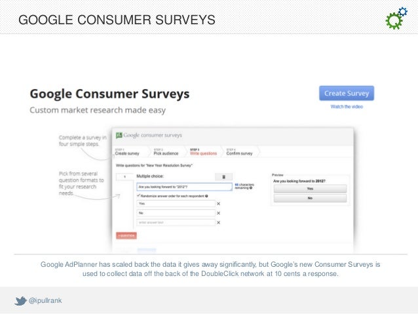Click X next to the empty answer field

tap(218, 222)
